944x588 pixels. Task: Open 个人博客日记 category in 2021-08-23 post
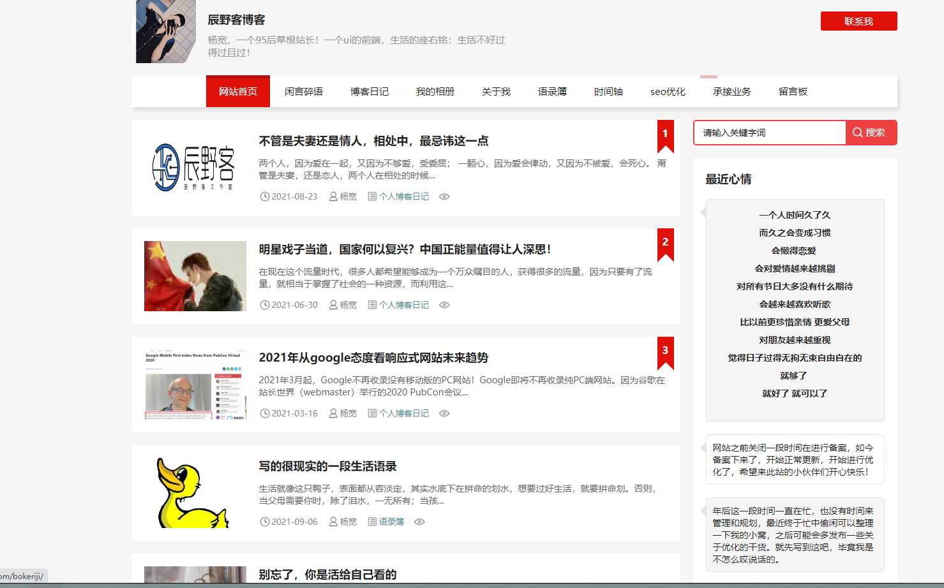click(404, 196)
